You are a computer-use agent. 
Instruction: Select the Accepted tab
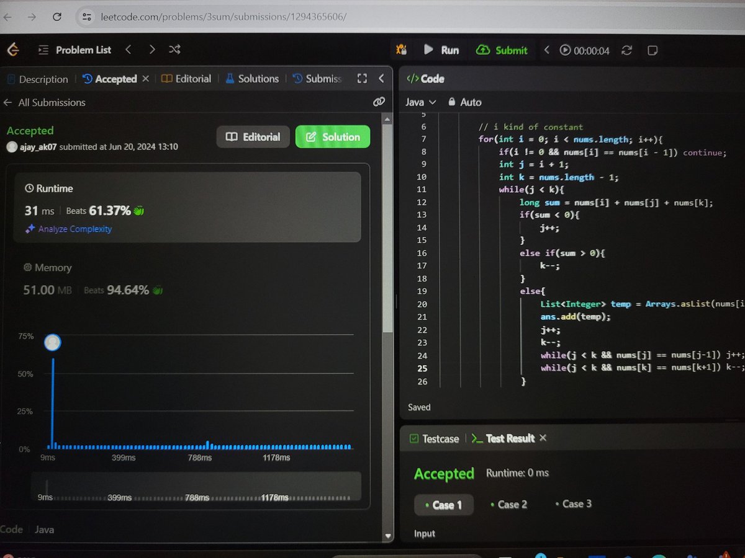click(x=109, y=79)
